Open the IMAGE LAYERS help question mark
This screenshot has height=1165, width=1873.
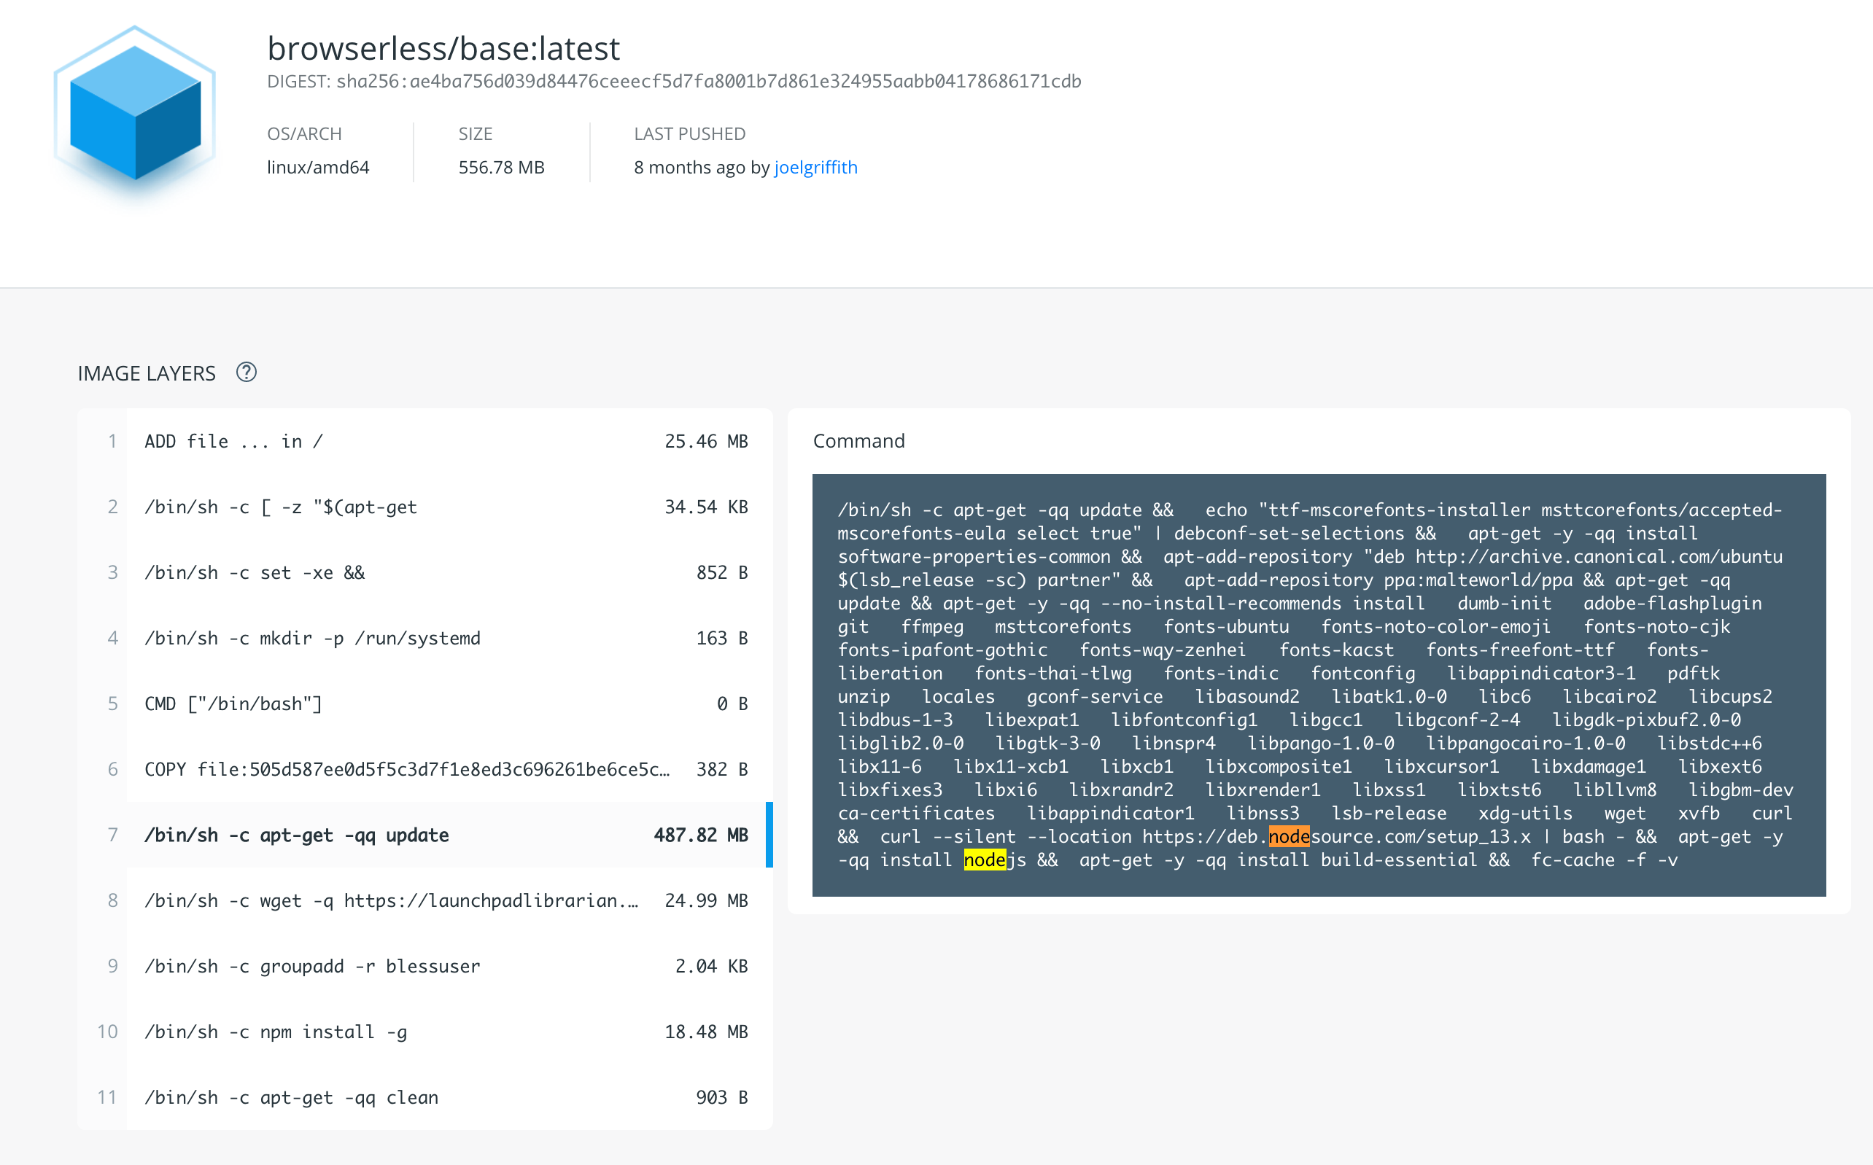(246, 373)
